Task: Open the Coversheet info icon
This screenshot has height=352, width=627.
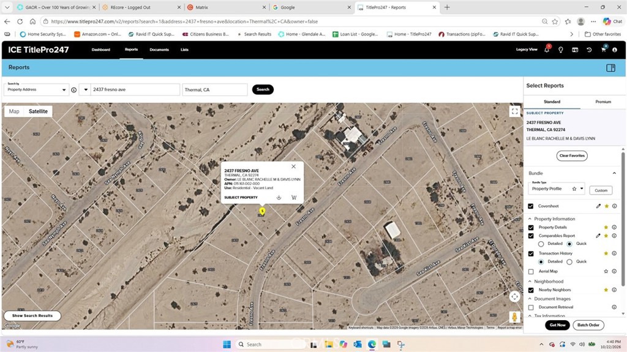Action: [614, 206]
